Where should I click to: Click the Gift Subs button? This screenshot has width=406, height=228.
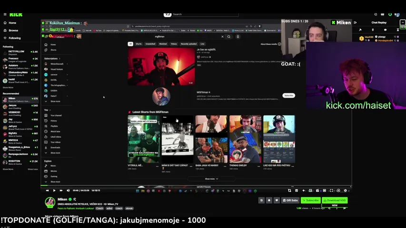pos(290,200)
